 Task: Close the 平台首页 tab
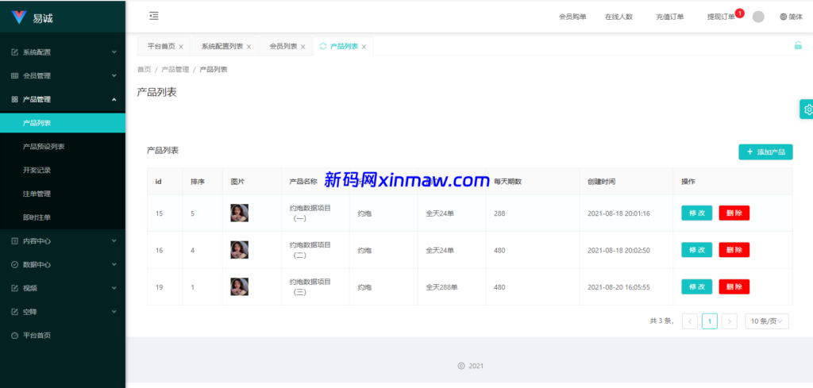(x=181, y=47)
